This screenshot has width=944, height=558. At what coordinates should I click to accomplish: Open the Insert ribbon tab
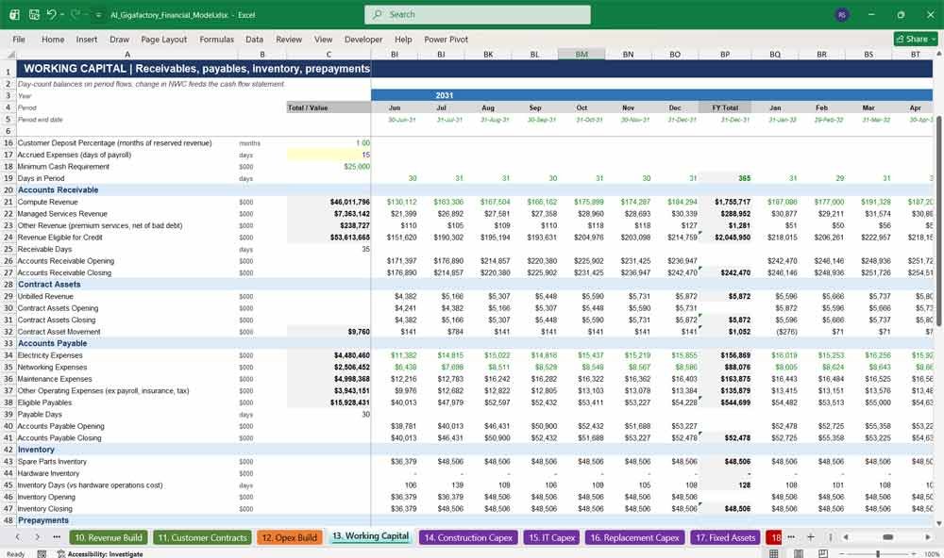click(87, 39)
